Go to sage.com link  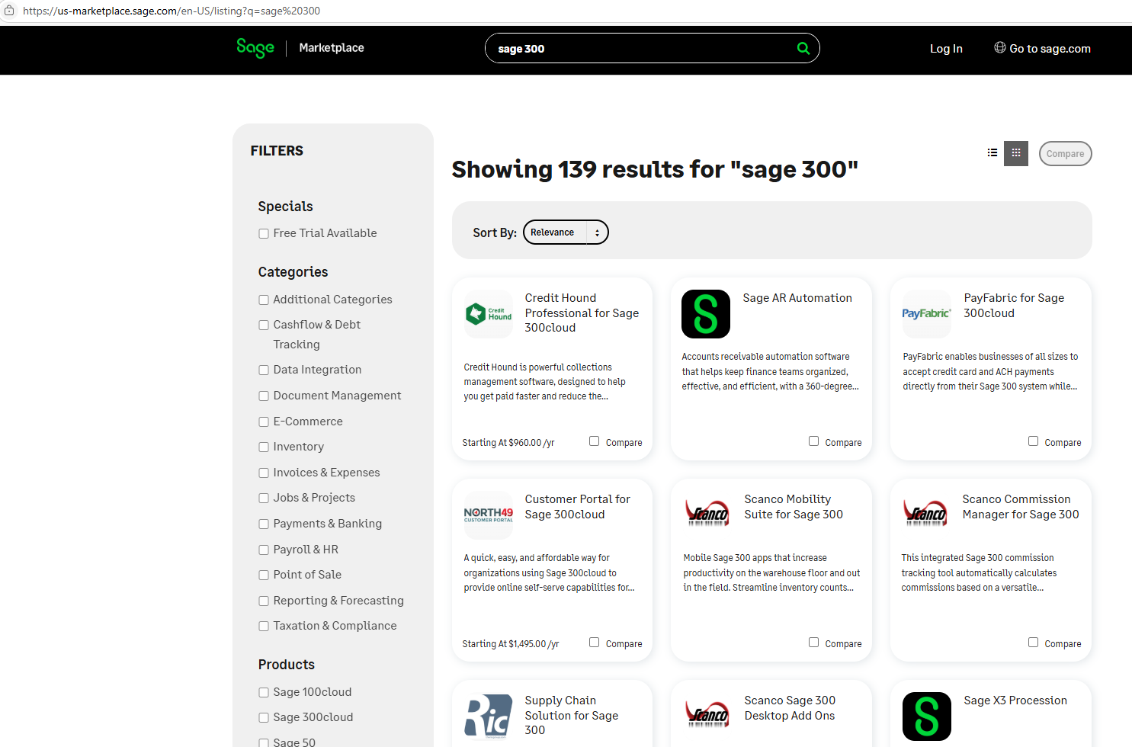point(1050,49)
